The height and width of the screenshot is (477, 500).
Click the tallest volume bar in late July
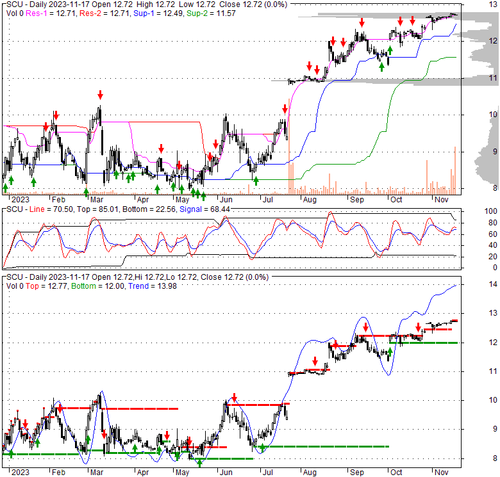pos(289,147)
